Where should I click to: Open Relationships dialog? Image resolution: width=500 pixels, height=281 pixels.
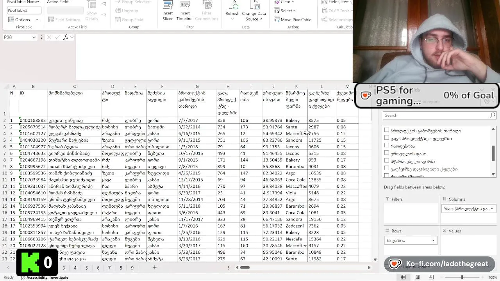[x=337, y=20]
